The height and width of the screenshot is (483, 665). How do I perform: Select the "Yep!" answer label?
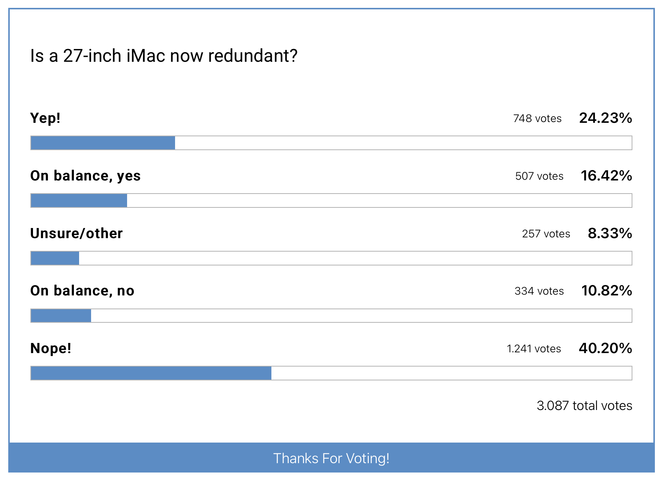click(x=45, y=118)
